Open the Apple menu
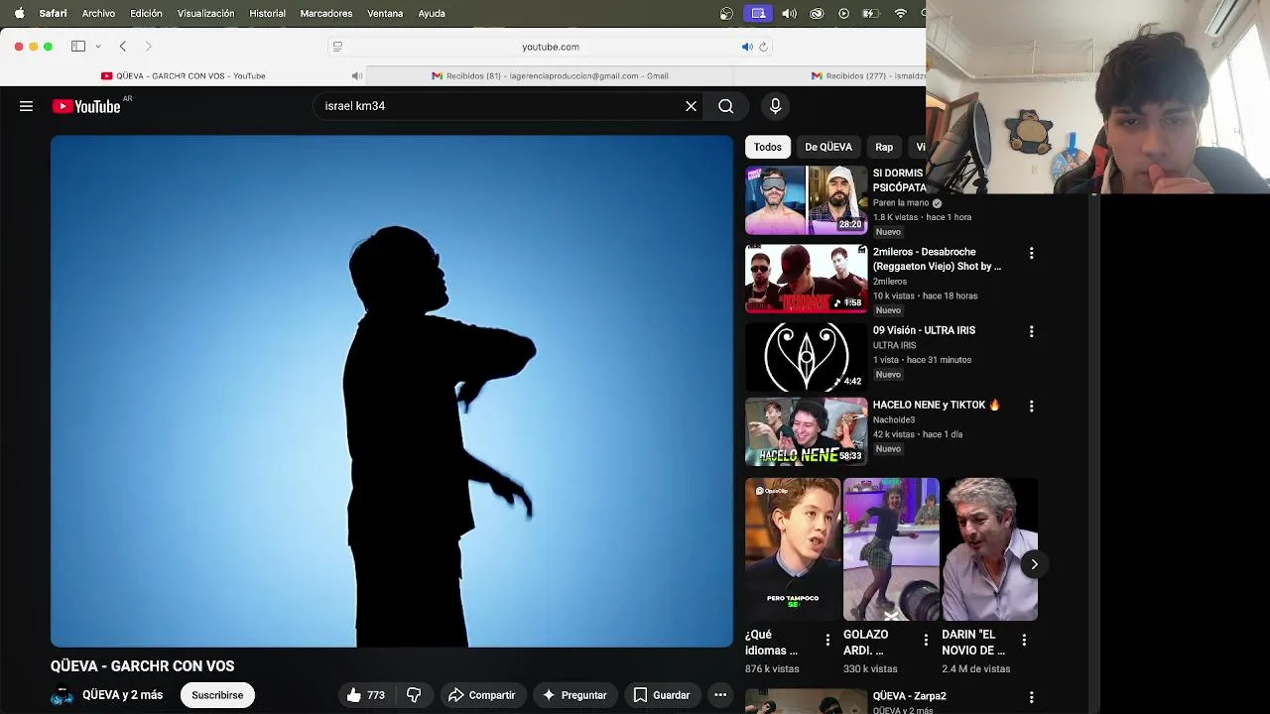The height and width of the screenshot is (714, 1270). point(19,13)
